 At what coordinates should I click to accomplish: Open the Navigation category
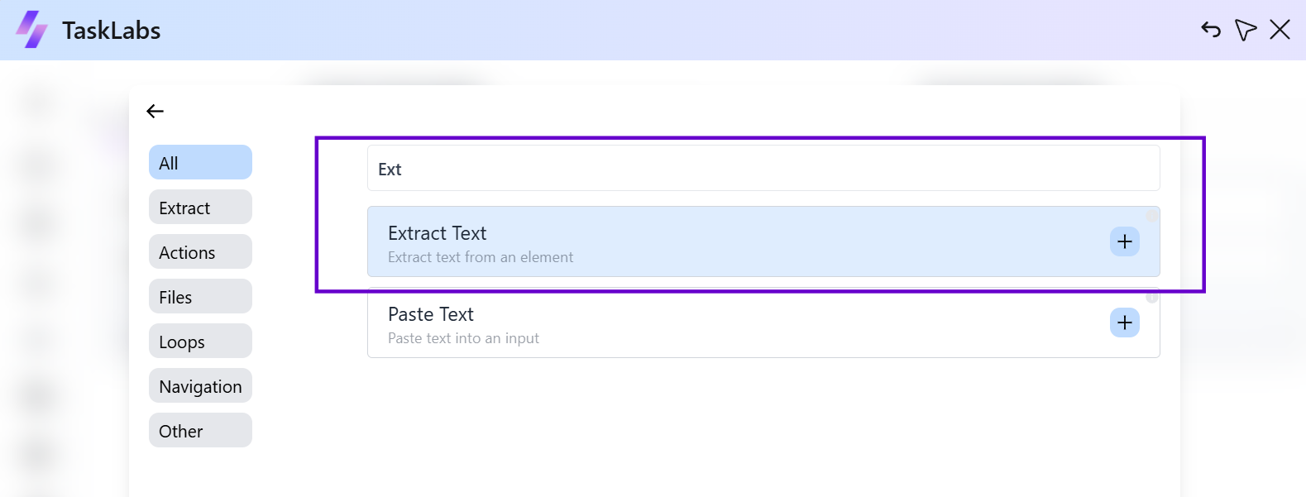pos(200,385)
